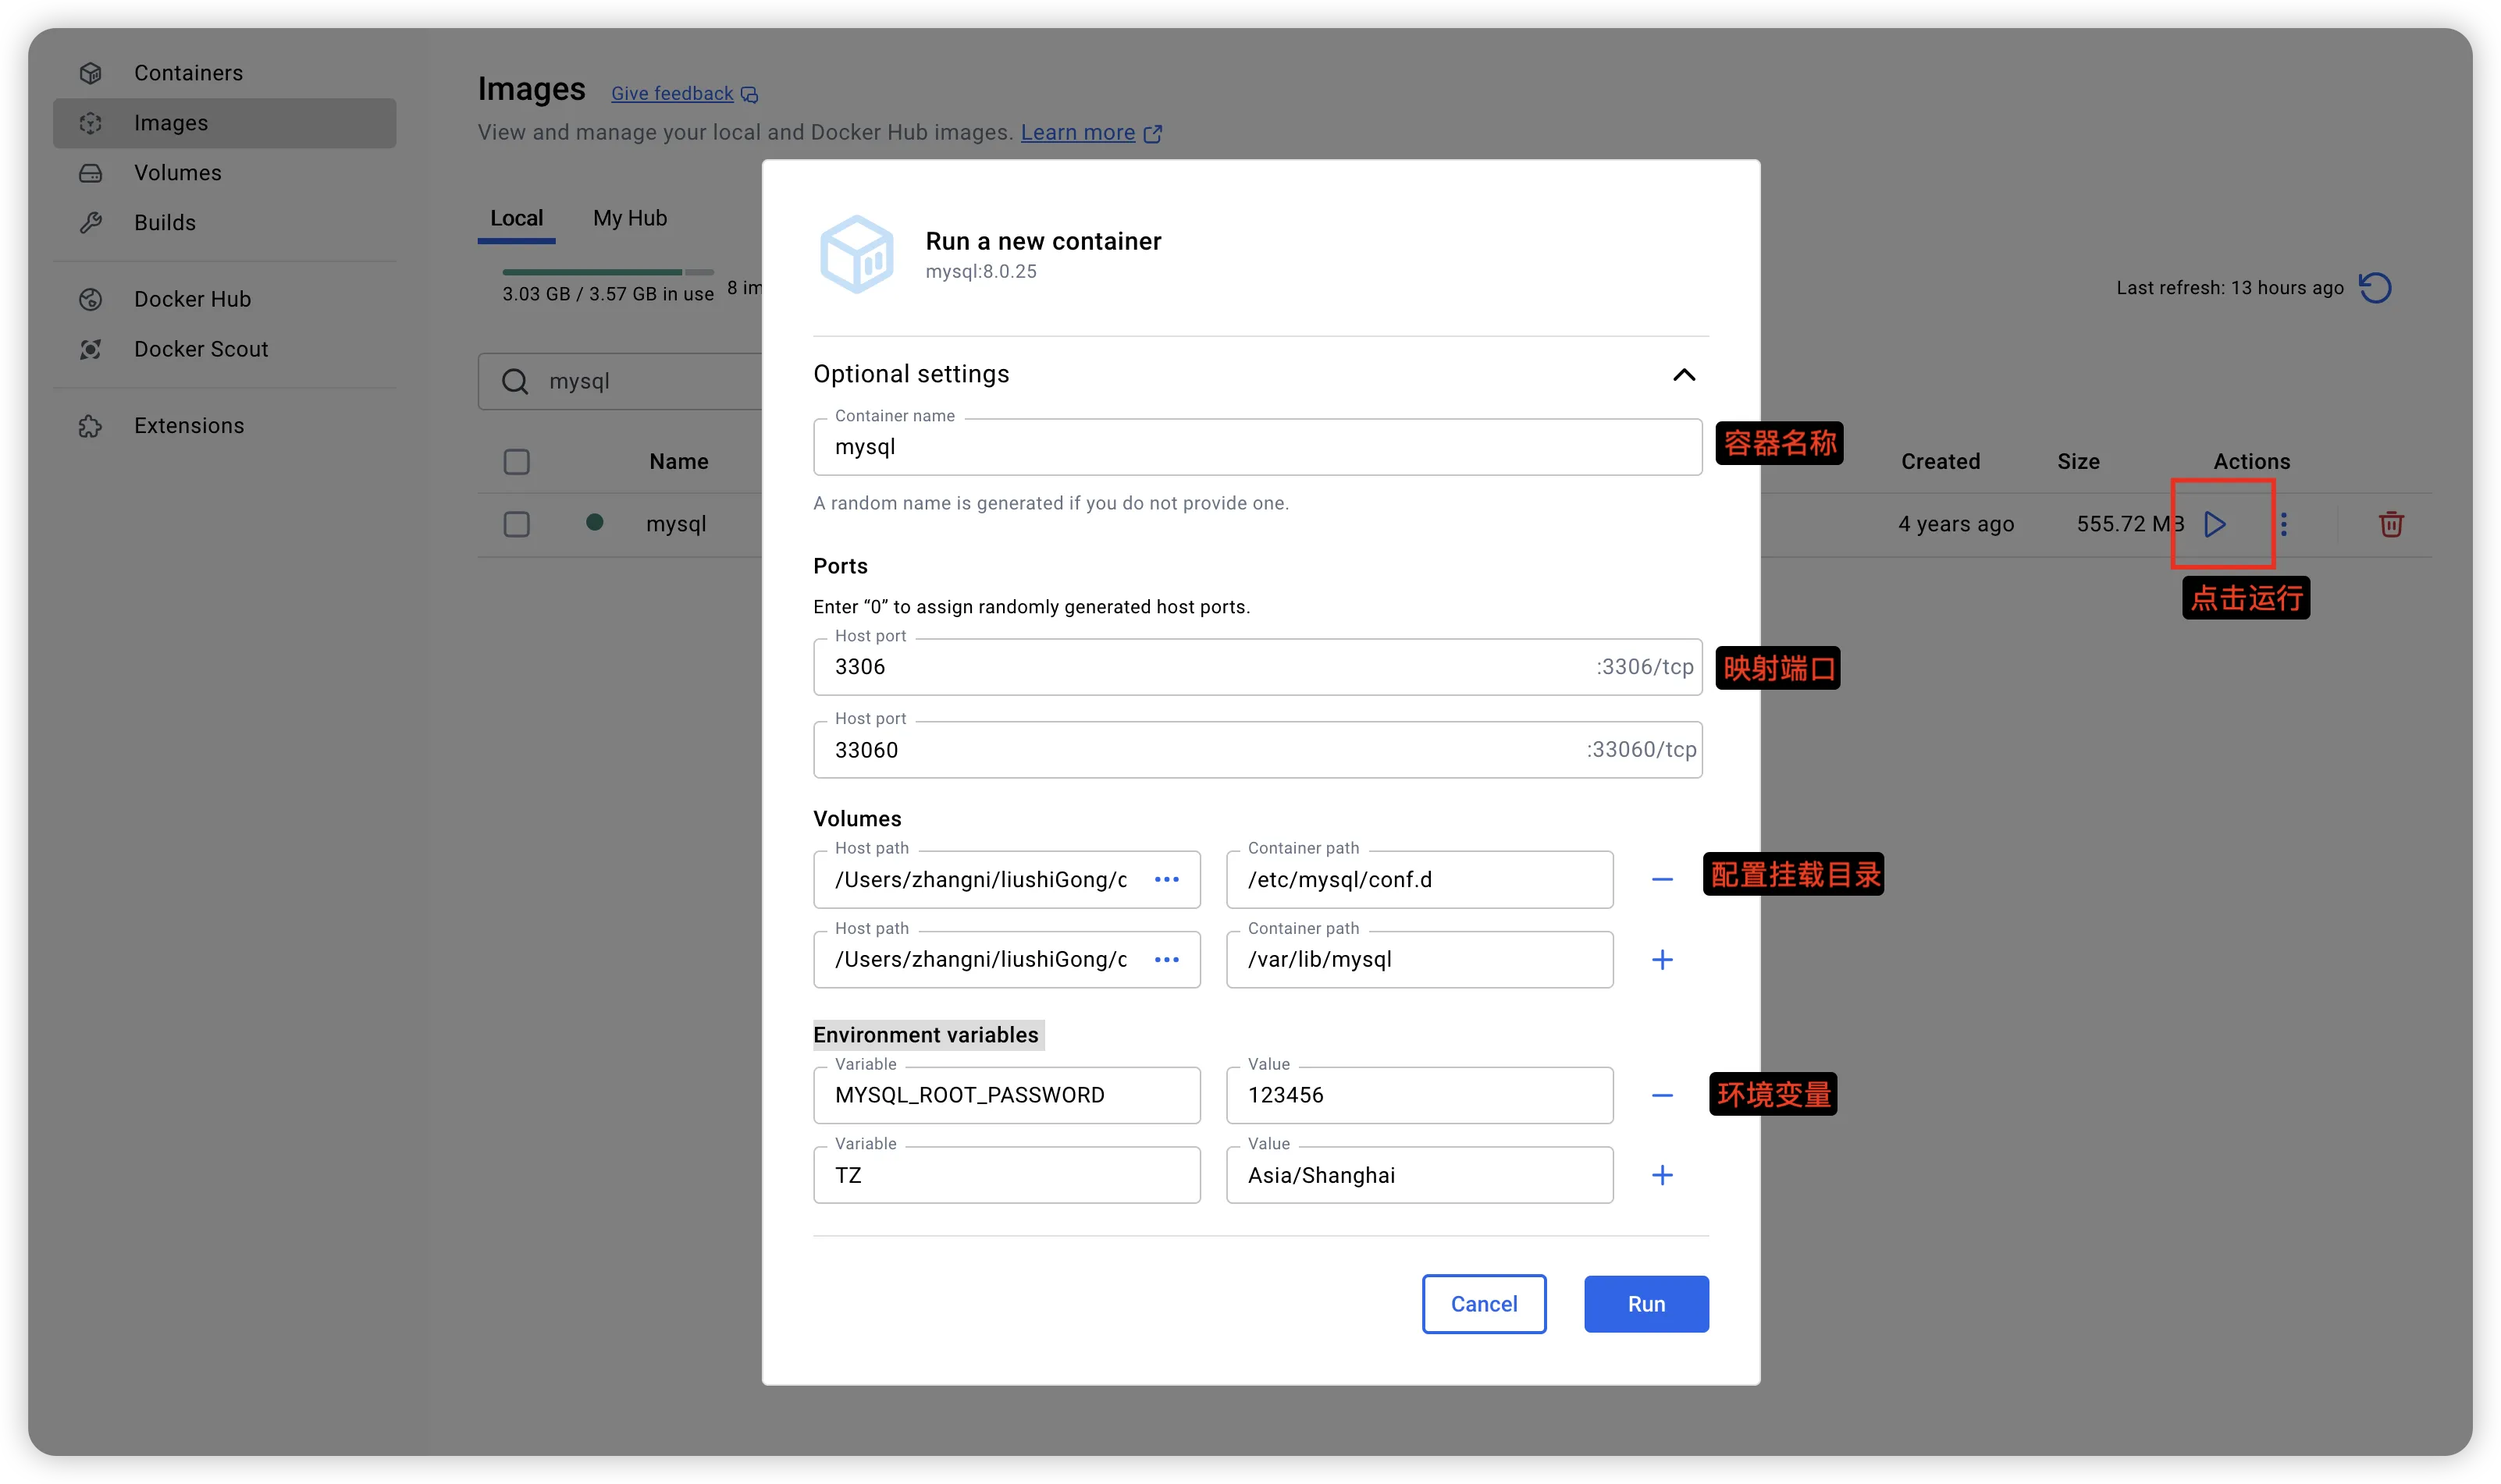Image resolution: width=2501 pixels, height=1484 pixels.
Task: Click the 33060 host port field
Action: pos(1258,750)
